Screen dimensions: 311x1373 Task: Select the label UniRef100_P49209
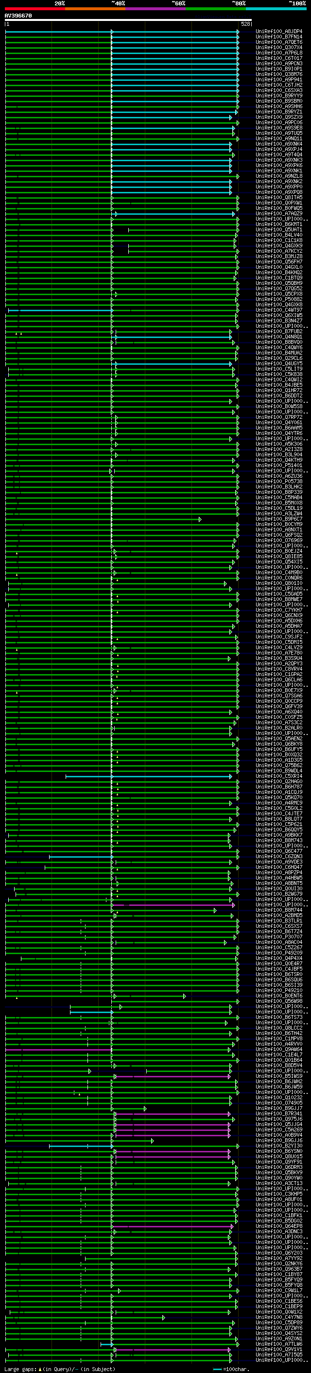coord(279,954)
